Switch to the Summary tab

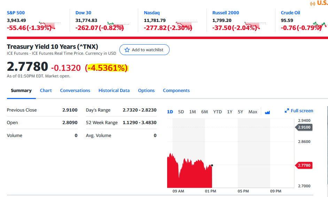[x=21, y=91]
